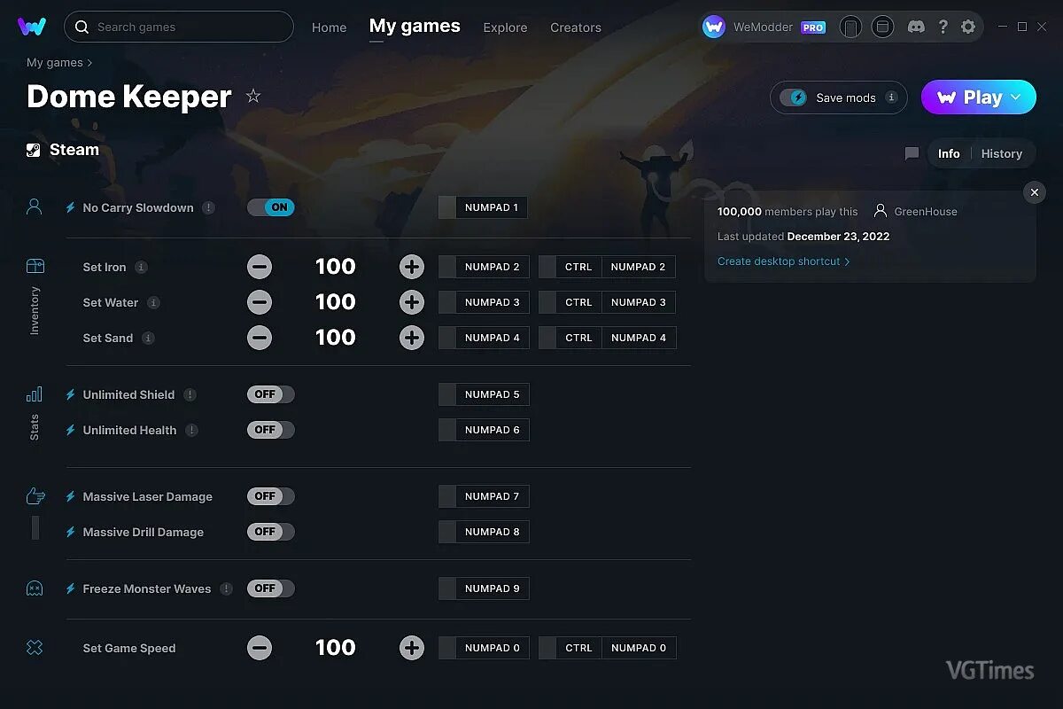Toggle the Save mods switch
The height and width of the screenshot is (709, 1063).
794,97
